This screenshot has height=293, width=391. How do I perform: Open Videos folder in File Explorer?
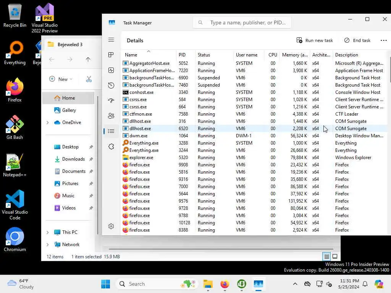69,208
